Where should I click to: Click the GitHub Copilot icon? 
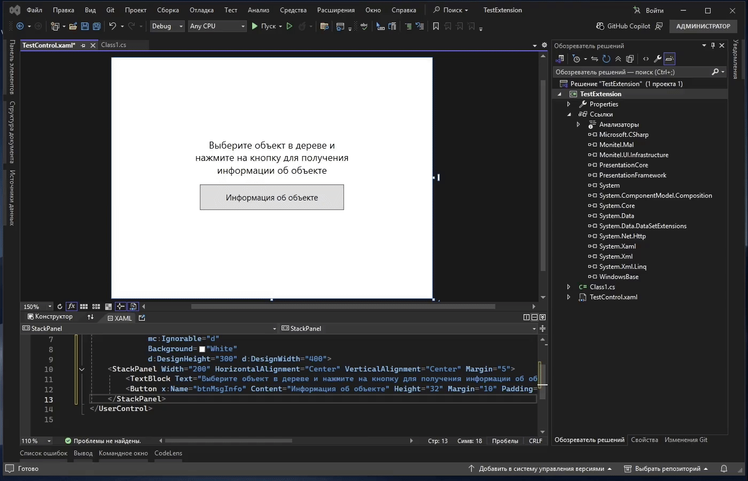pyautogui.click(x=601, y=26)
